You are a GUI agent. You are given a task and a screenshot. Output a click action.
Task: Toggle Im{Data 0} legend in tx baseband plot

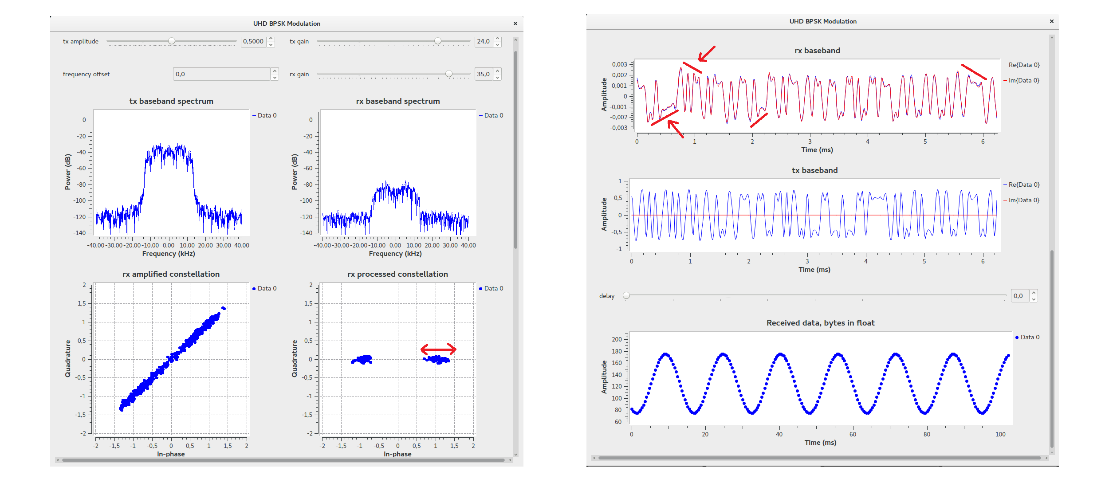[x=1022, y=200]
